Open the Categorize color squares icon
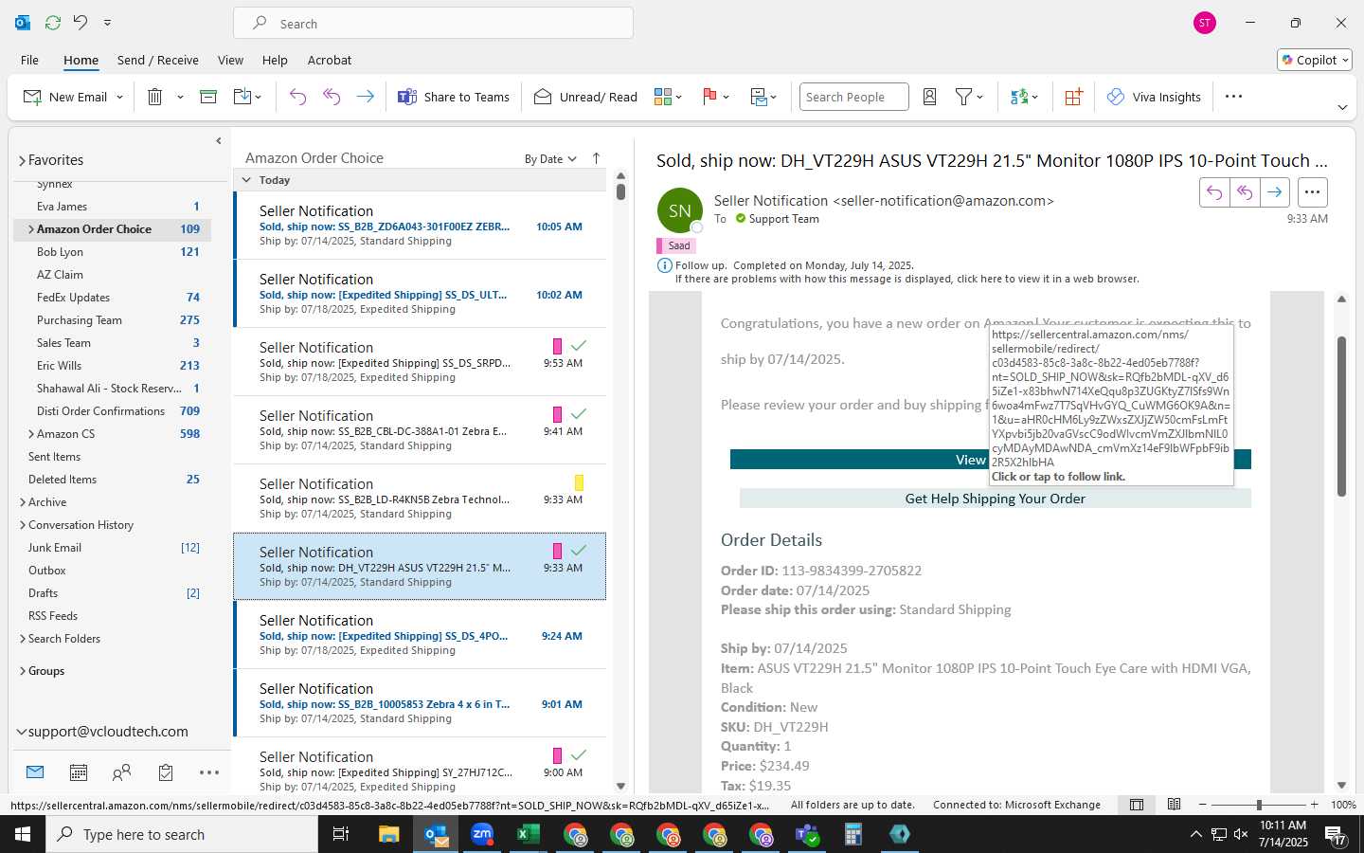 pyautogui.click(x=663, y=97)
